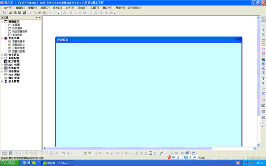This screenshot has height=166, width=266.
Task: Toggle the browser panel pin icon
Action: point(36,18)
